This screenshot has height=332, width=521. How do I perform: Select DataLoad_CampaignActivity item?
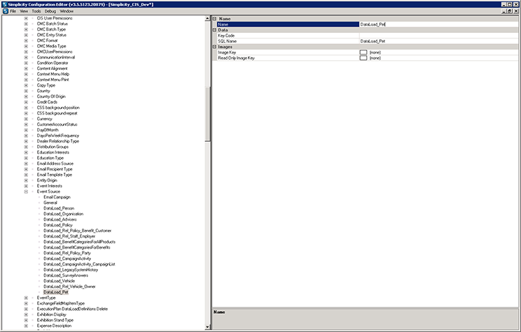pos(67,259)
